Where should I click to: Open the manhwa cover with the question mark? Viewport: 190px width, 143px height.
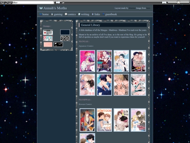[x=121, y=120]
